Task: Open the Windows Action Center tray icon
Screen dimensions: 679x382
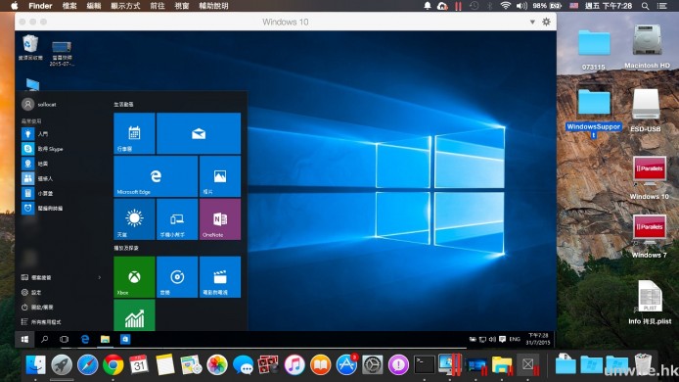Action: click(x=502, y=339)
